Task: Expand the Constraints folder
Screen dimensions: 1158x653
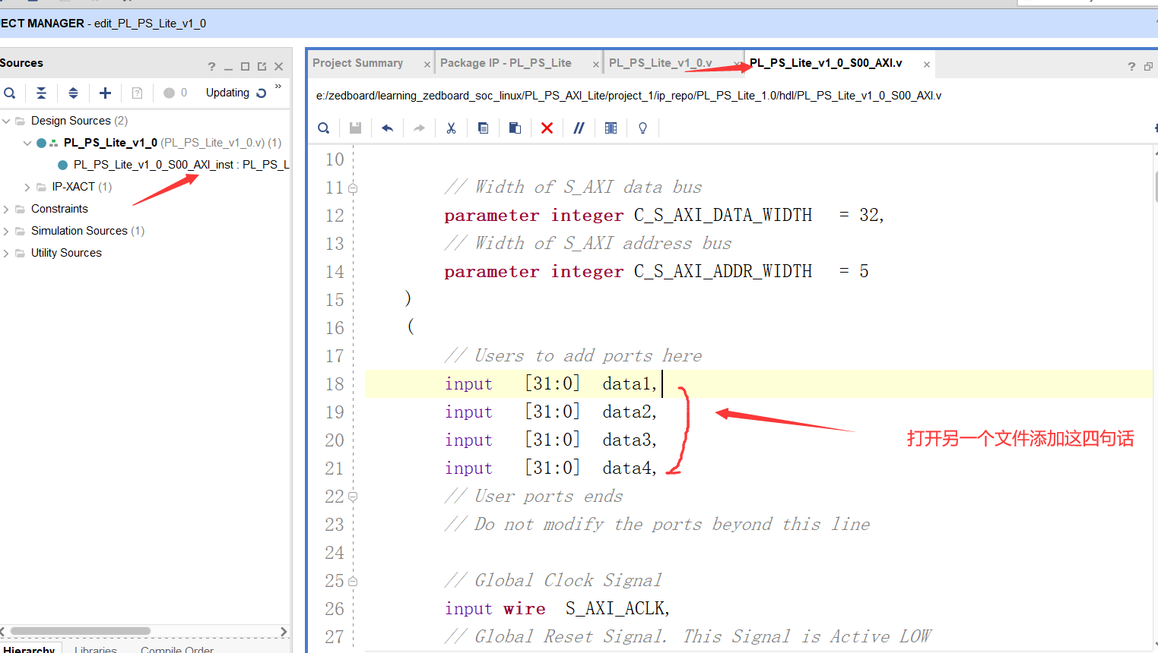Action: tap(6, 209)
